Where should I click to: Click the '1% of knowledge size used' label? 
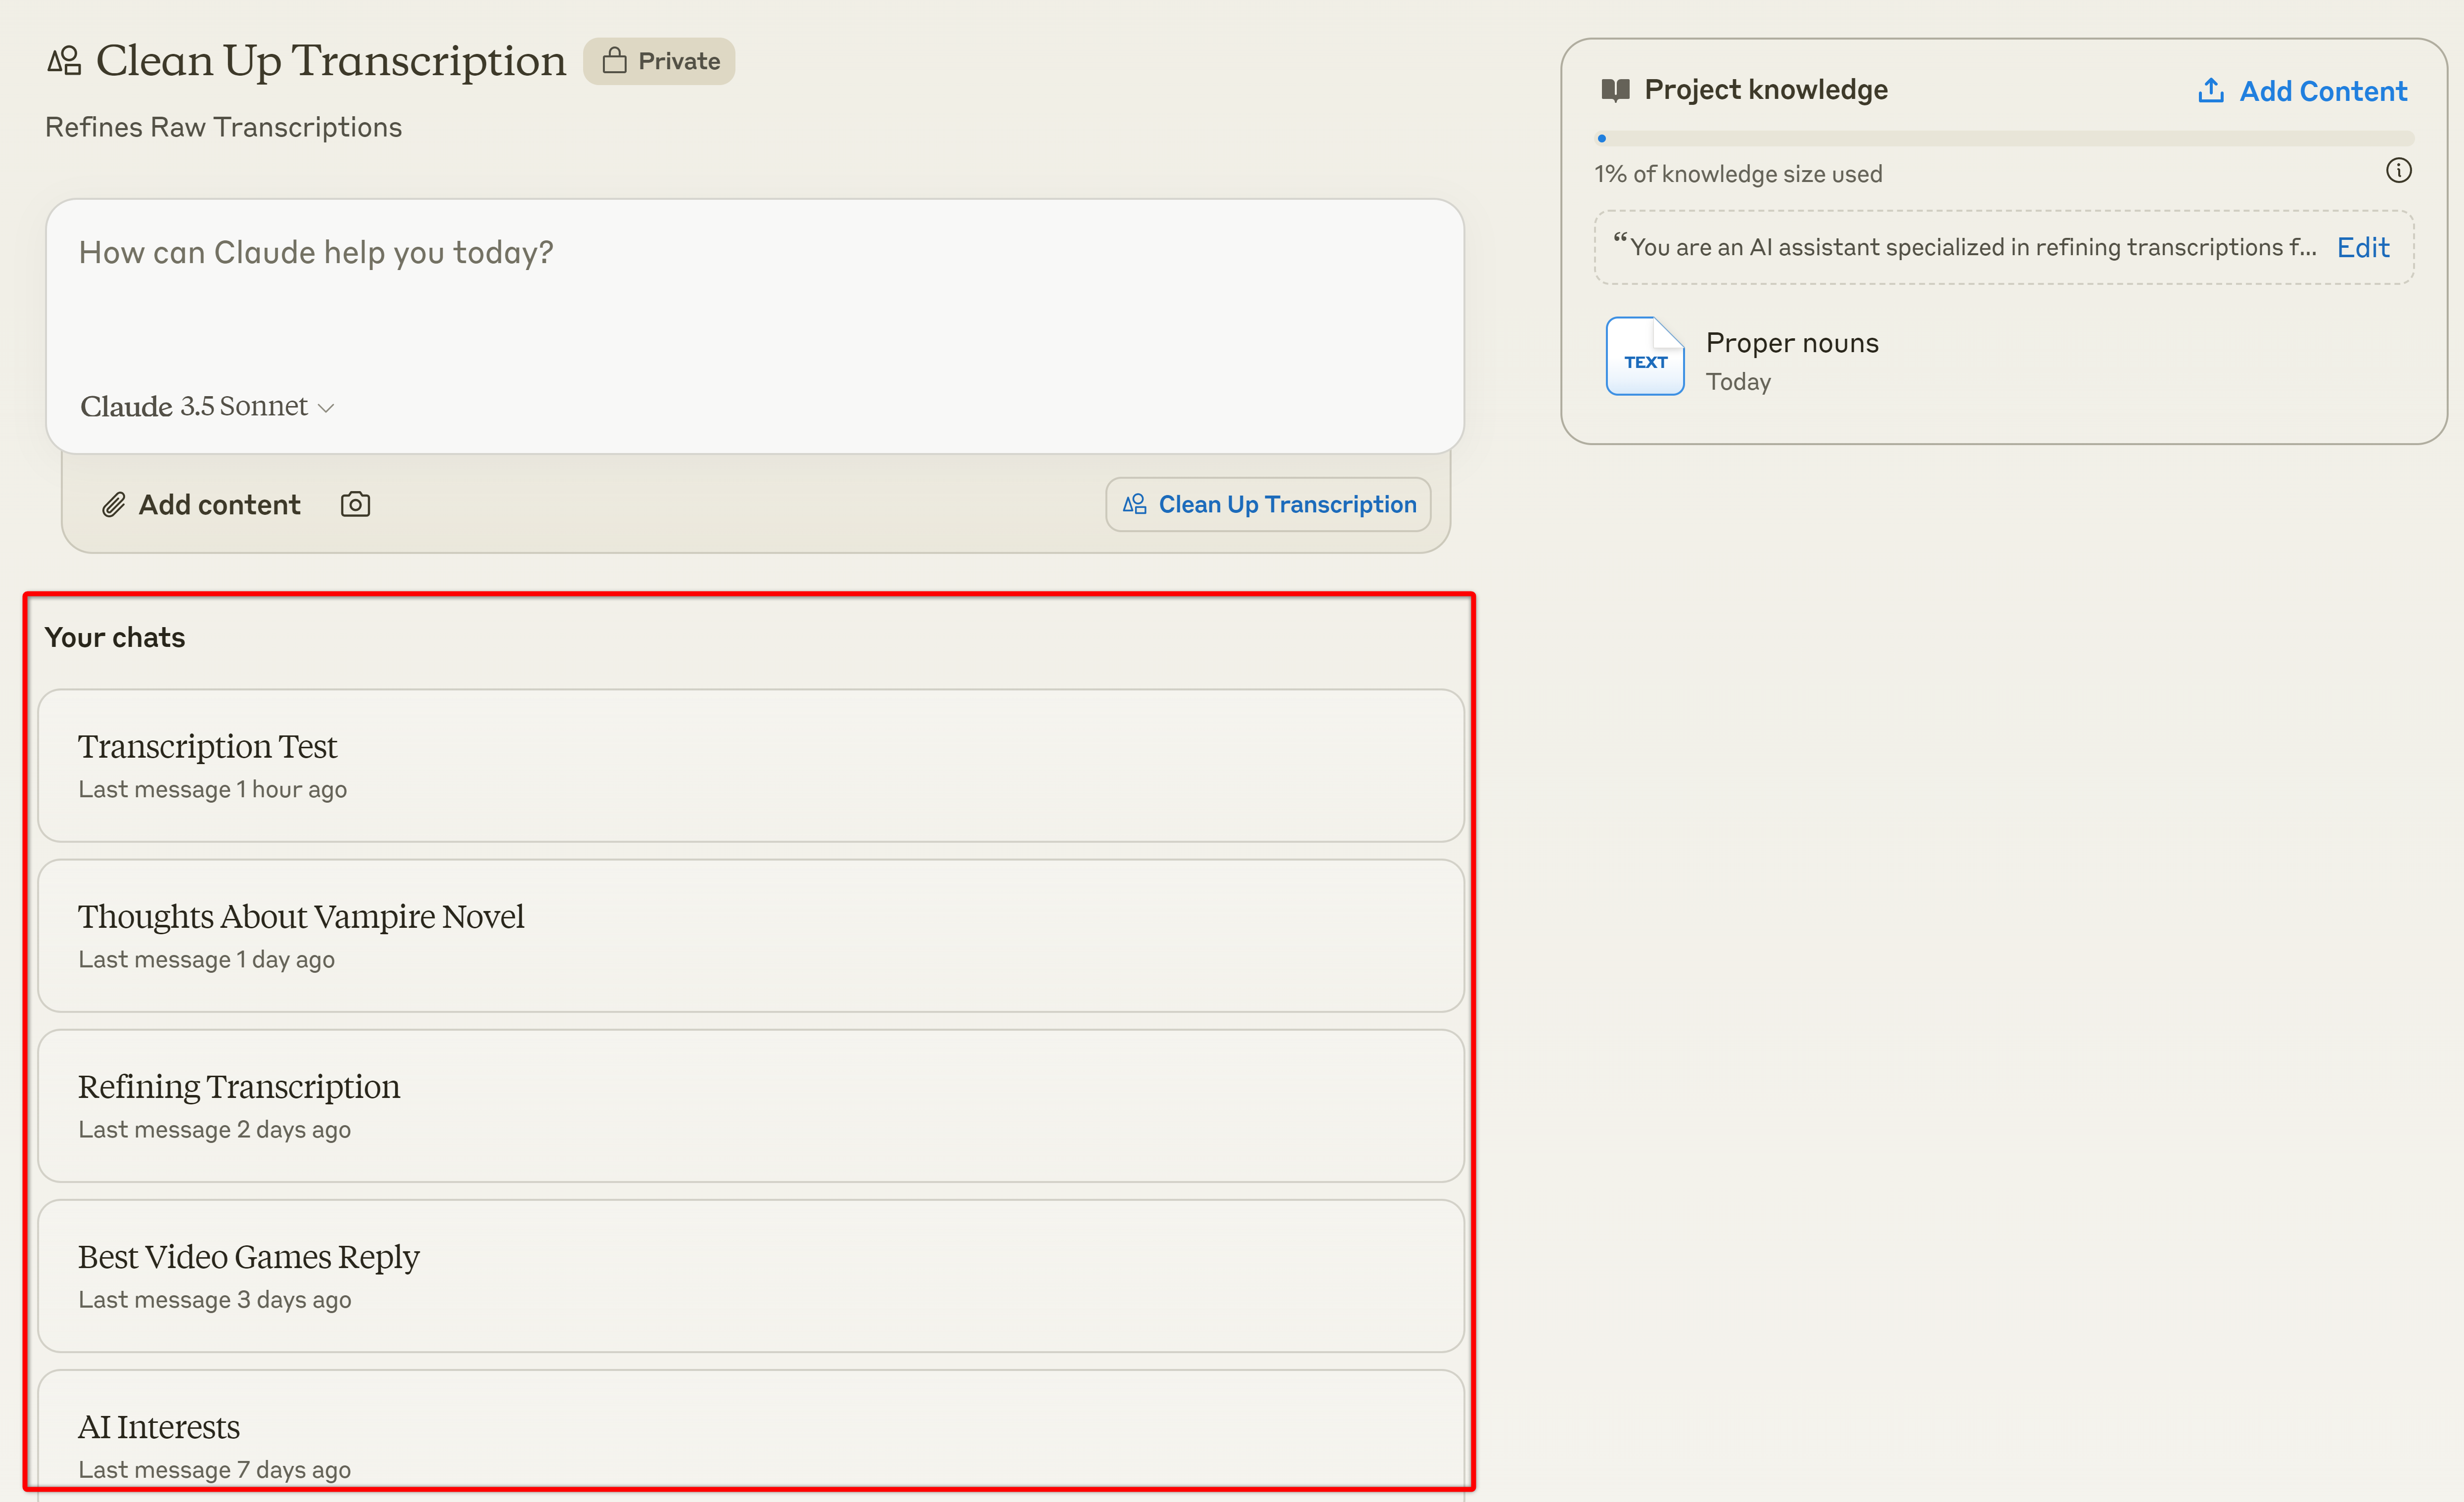coord(1738,174)
